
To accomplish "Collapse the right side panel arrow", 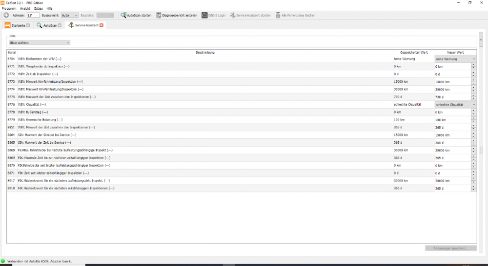I will pyautogui.click(x=481, y=39).
